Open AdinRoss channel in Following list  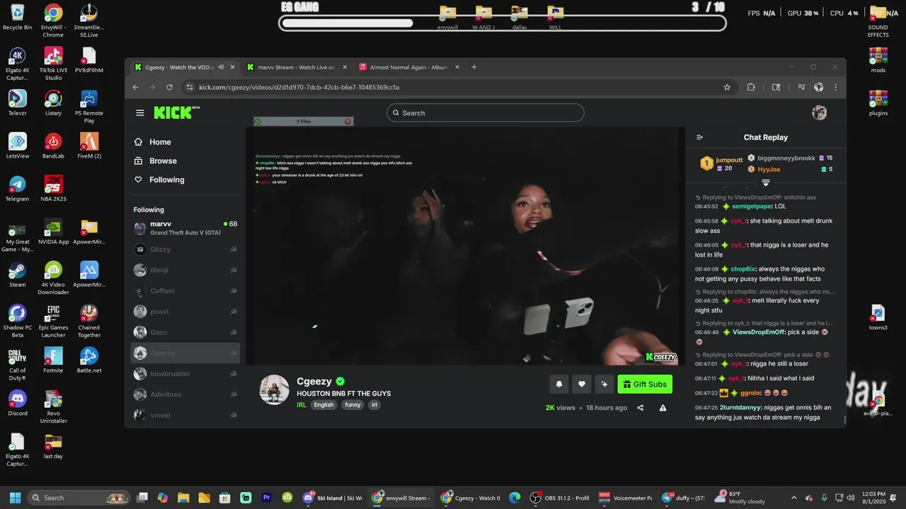pos(185,394)
